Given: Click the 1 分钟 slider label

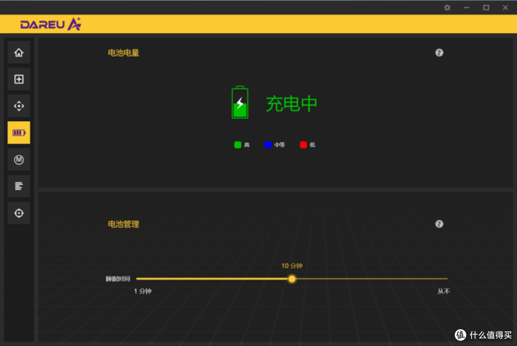Looking at the screenshot, I should pos(143,291).
